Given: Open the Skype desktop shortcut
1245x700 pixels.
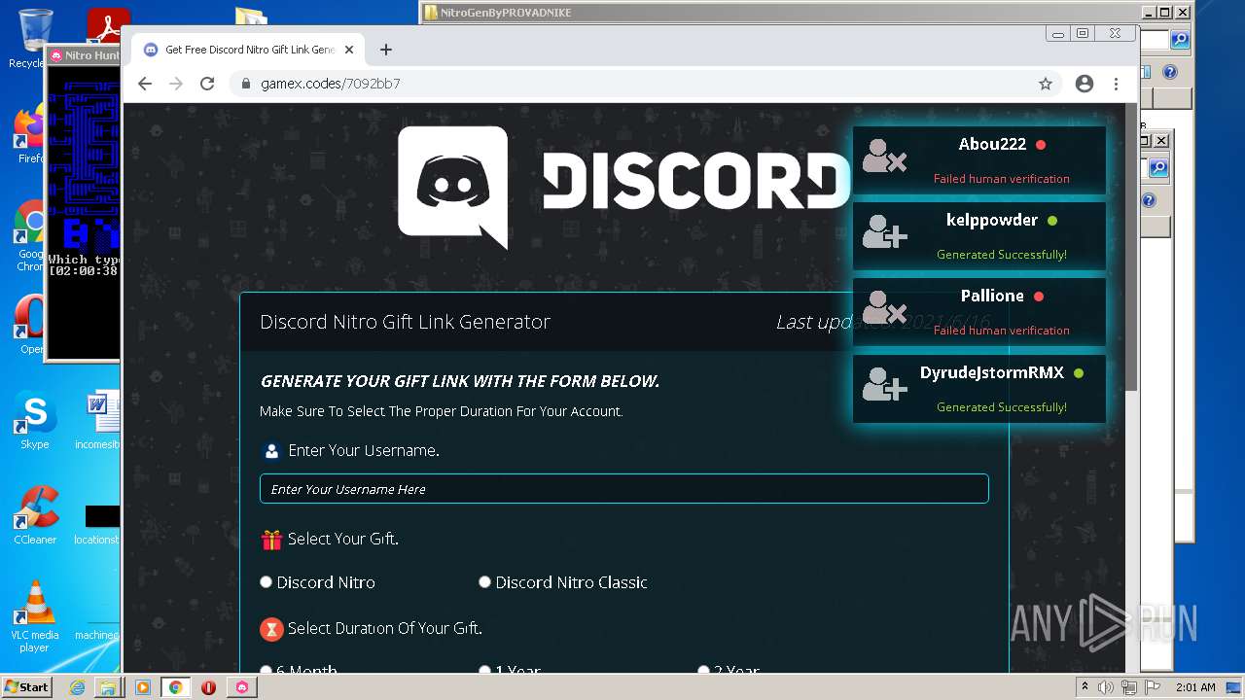Looking at the screenshot, I should [34, 420].
